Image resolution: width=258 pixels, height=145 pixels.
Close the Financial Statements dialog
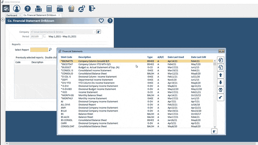tap(221, 51)
